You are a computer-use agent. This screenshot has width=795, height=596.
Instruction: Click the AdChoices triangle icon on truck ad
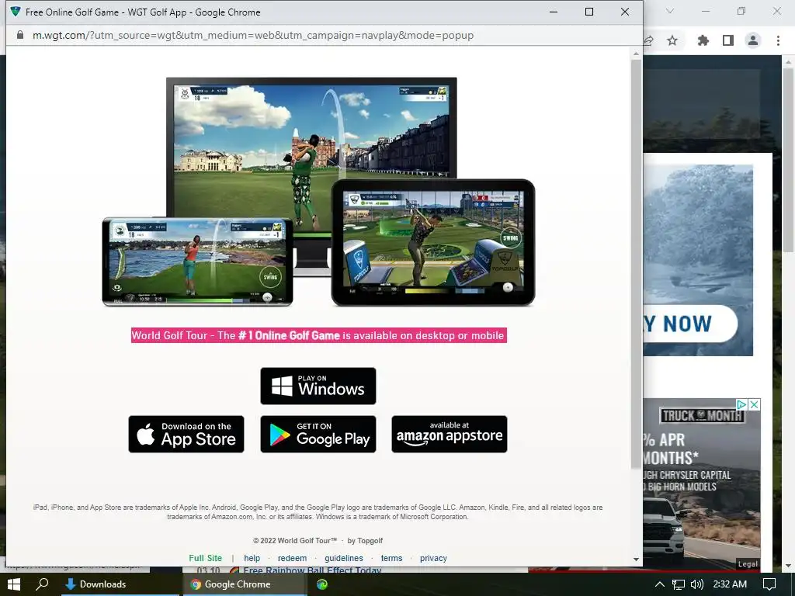741,404
